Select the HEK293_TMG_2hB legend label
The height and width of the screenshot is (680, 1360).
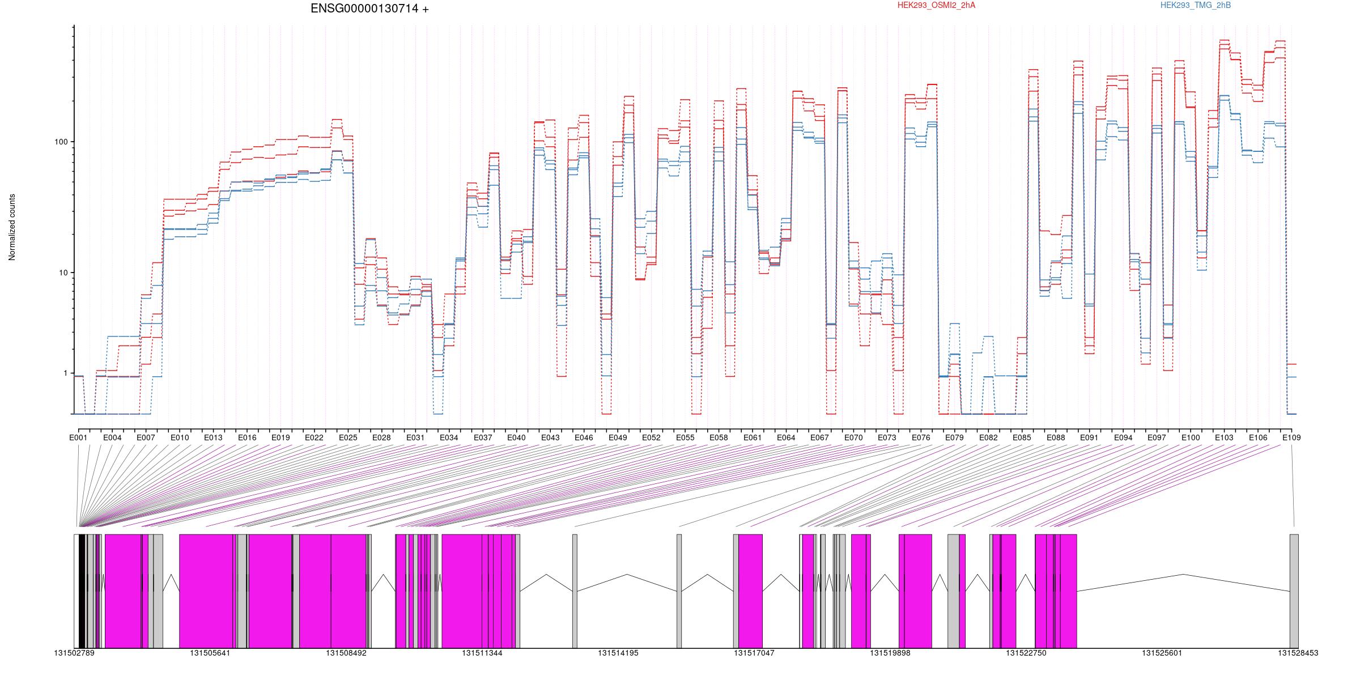pos(1196,5)
